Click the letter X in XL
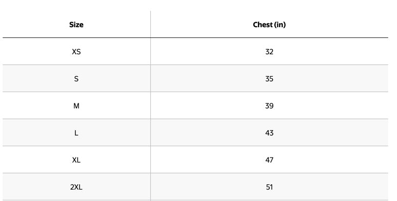This screenshot has width=397, height=201. coord(74,160)
